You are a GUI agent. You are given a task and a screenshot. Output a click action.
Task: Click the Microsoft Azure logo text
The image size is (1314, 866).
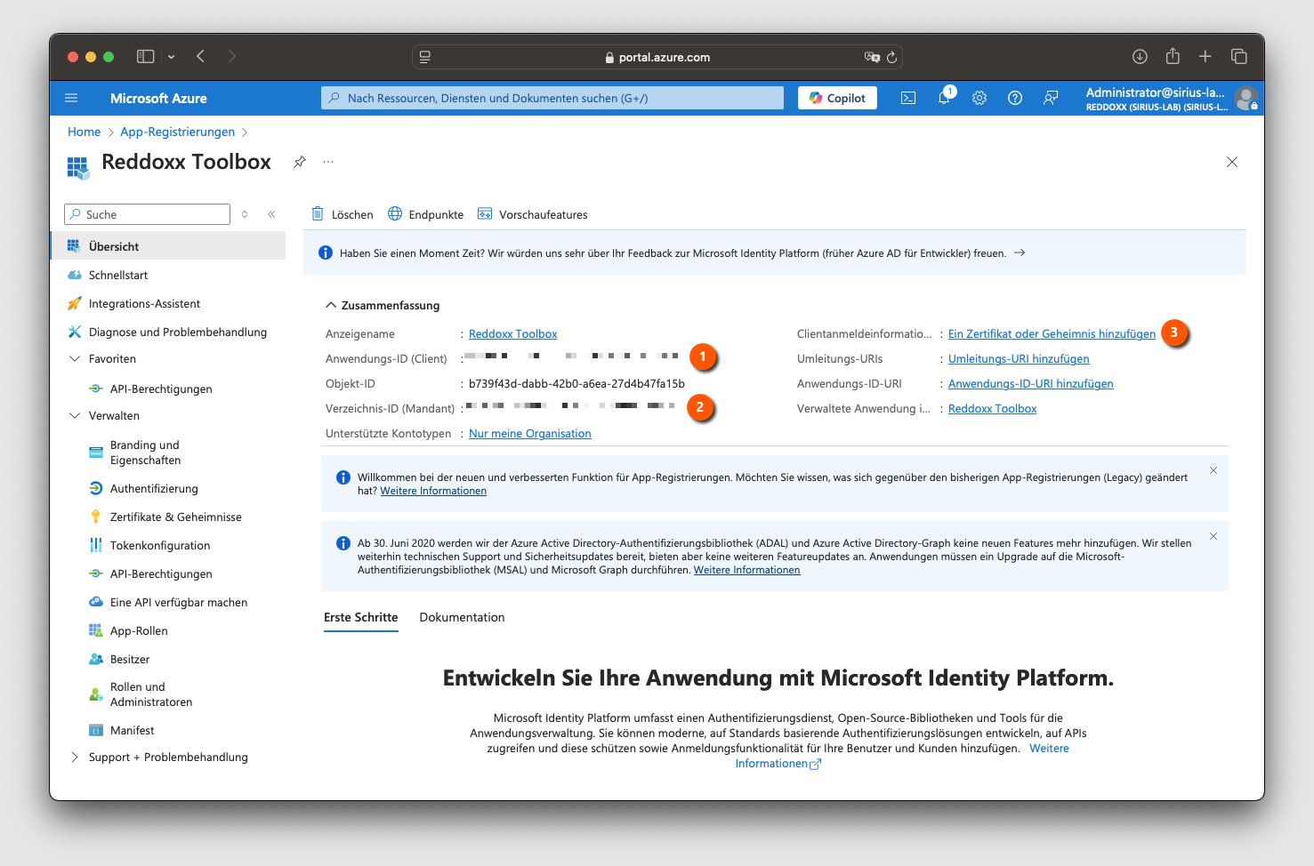click(158, 98)
